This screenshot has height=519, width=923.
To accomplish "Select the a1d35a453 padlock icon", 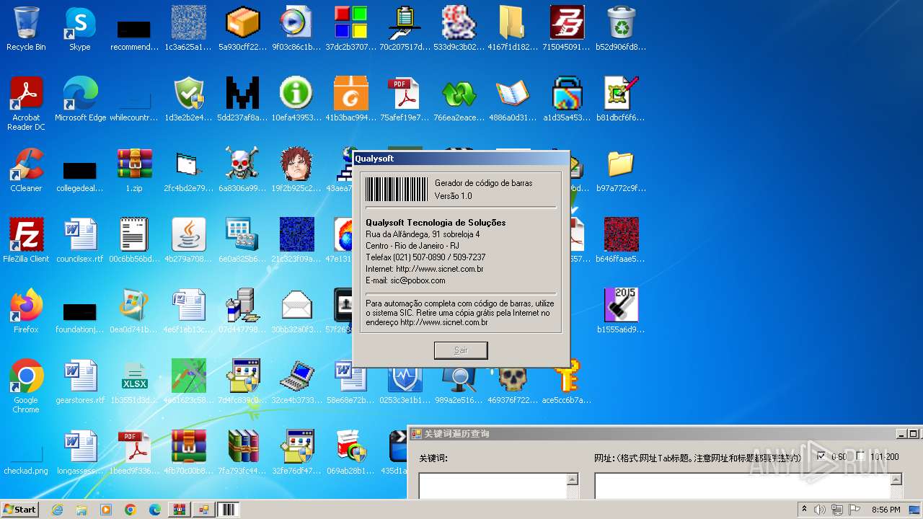I will point(567,99).
